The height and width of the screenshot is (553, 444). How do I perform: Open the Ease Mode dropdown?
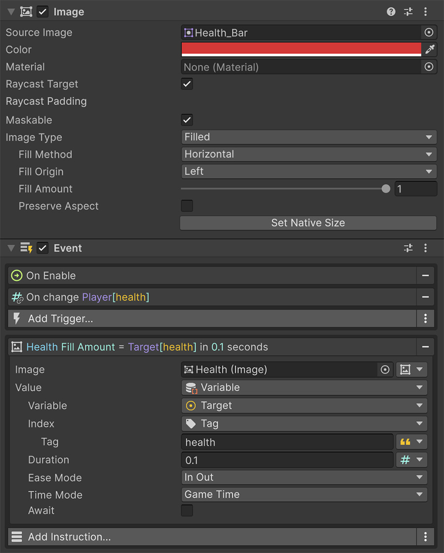pos(304,477)
